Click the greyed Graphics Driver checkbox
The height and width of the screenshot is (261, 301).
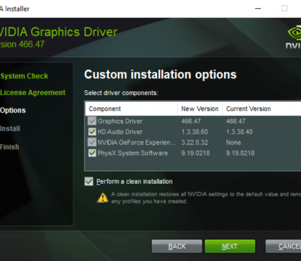coord(92,121)
